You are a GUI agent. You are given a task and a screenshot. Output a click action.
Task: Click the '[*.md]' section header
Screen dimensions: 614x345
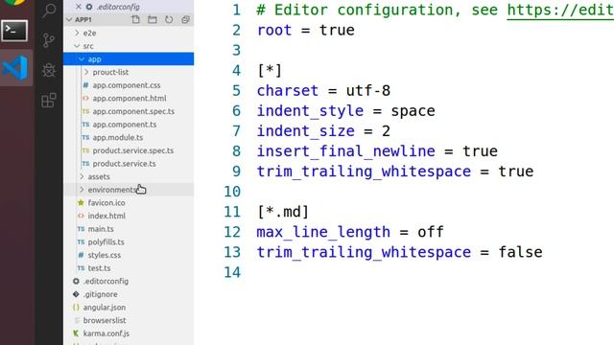click(x=283, y=212)
